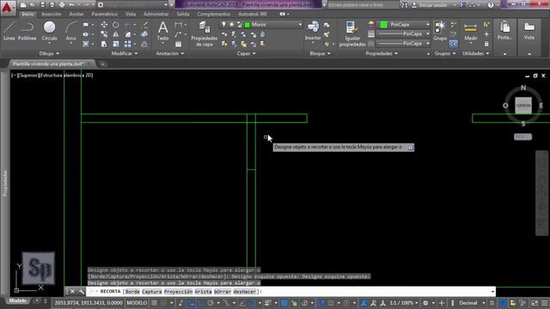
Task: Click the Array (Matriz) tool
Action: pos(127,44)
